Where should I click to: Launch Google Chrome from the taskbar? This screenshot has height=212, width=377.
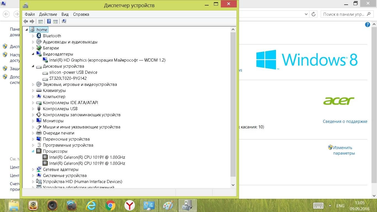point(110,205)
